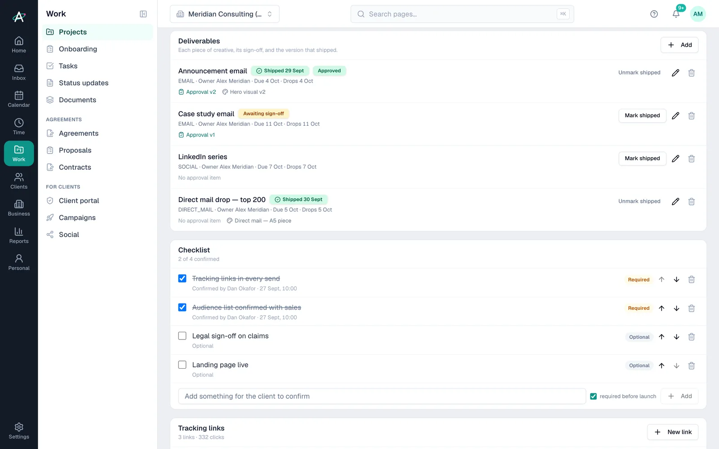Screen dimensions: 719x449
Task: Open Hero visual v2 attachment
Action: pos(244,92)
